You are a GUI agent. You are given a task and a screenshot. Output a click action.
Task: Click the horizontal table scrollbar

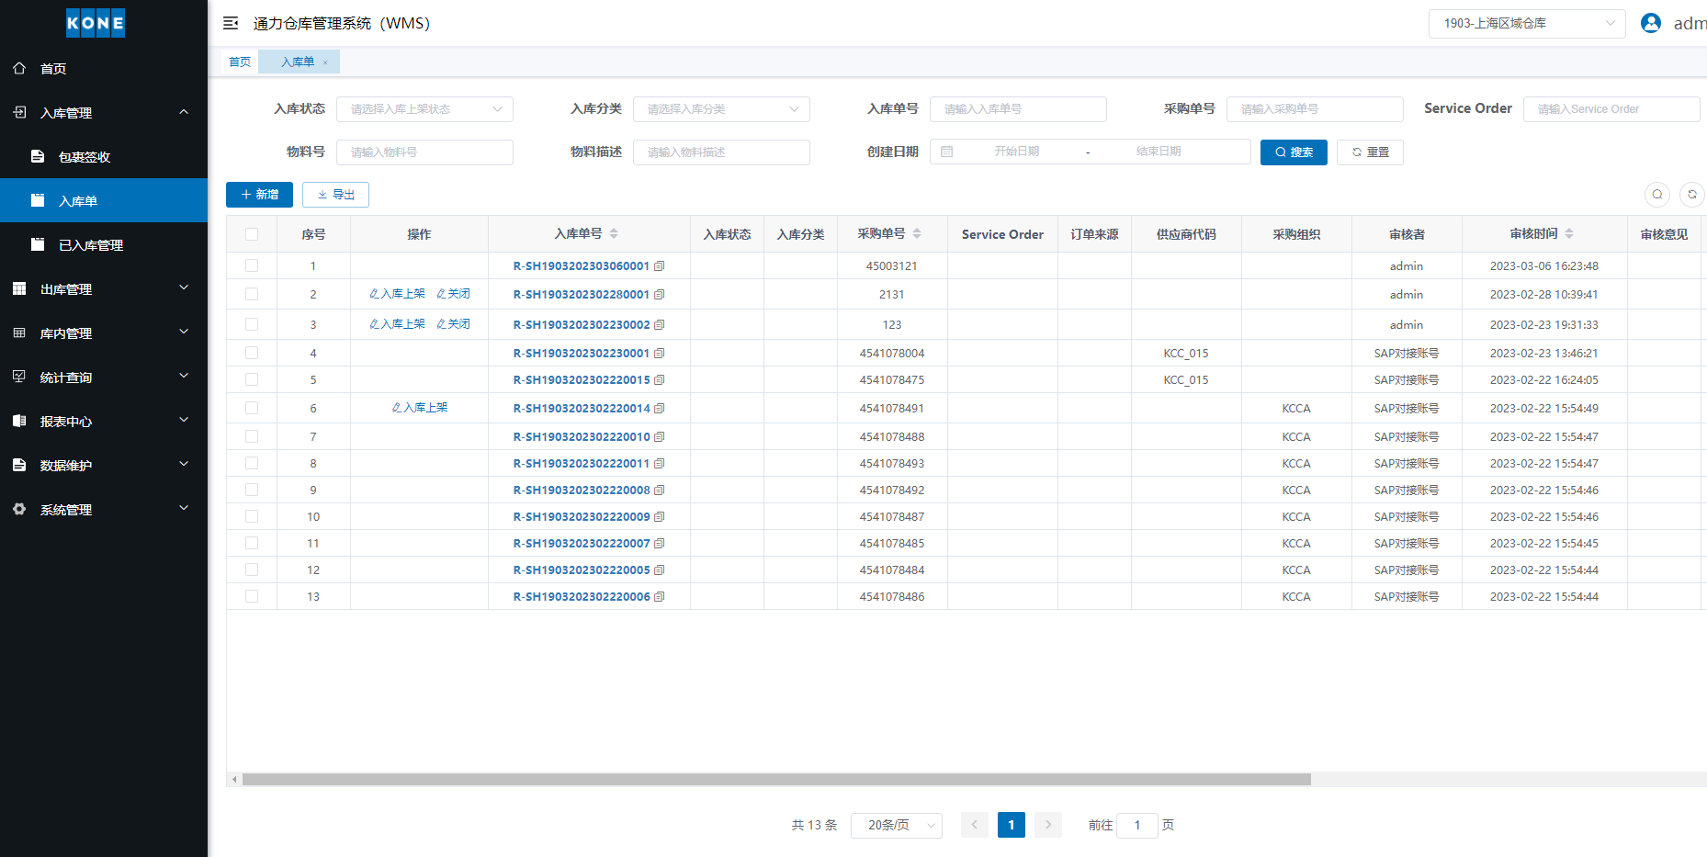click(776, 779)
